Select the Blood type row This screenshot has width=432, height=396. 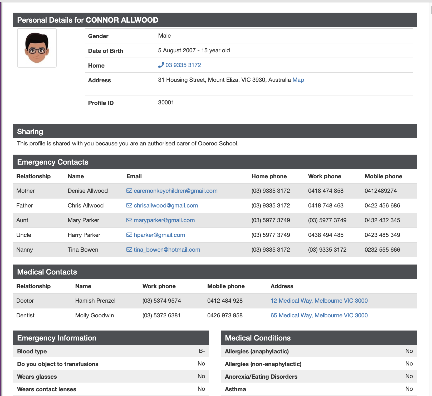(x=111, y=351)
